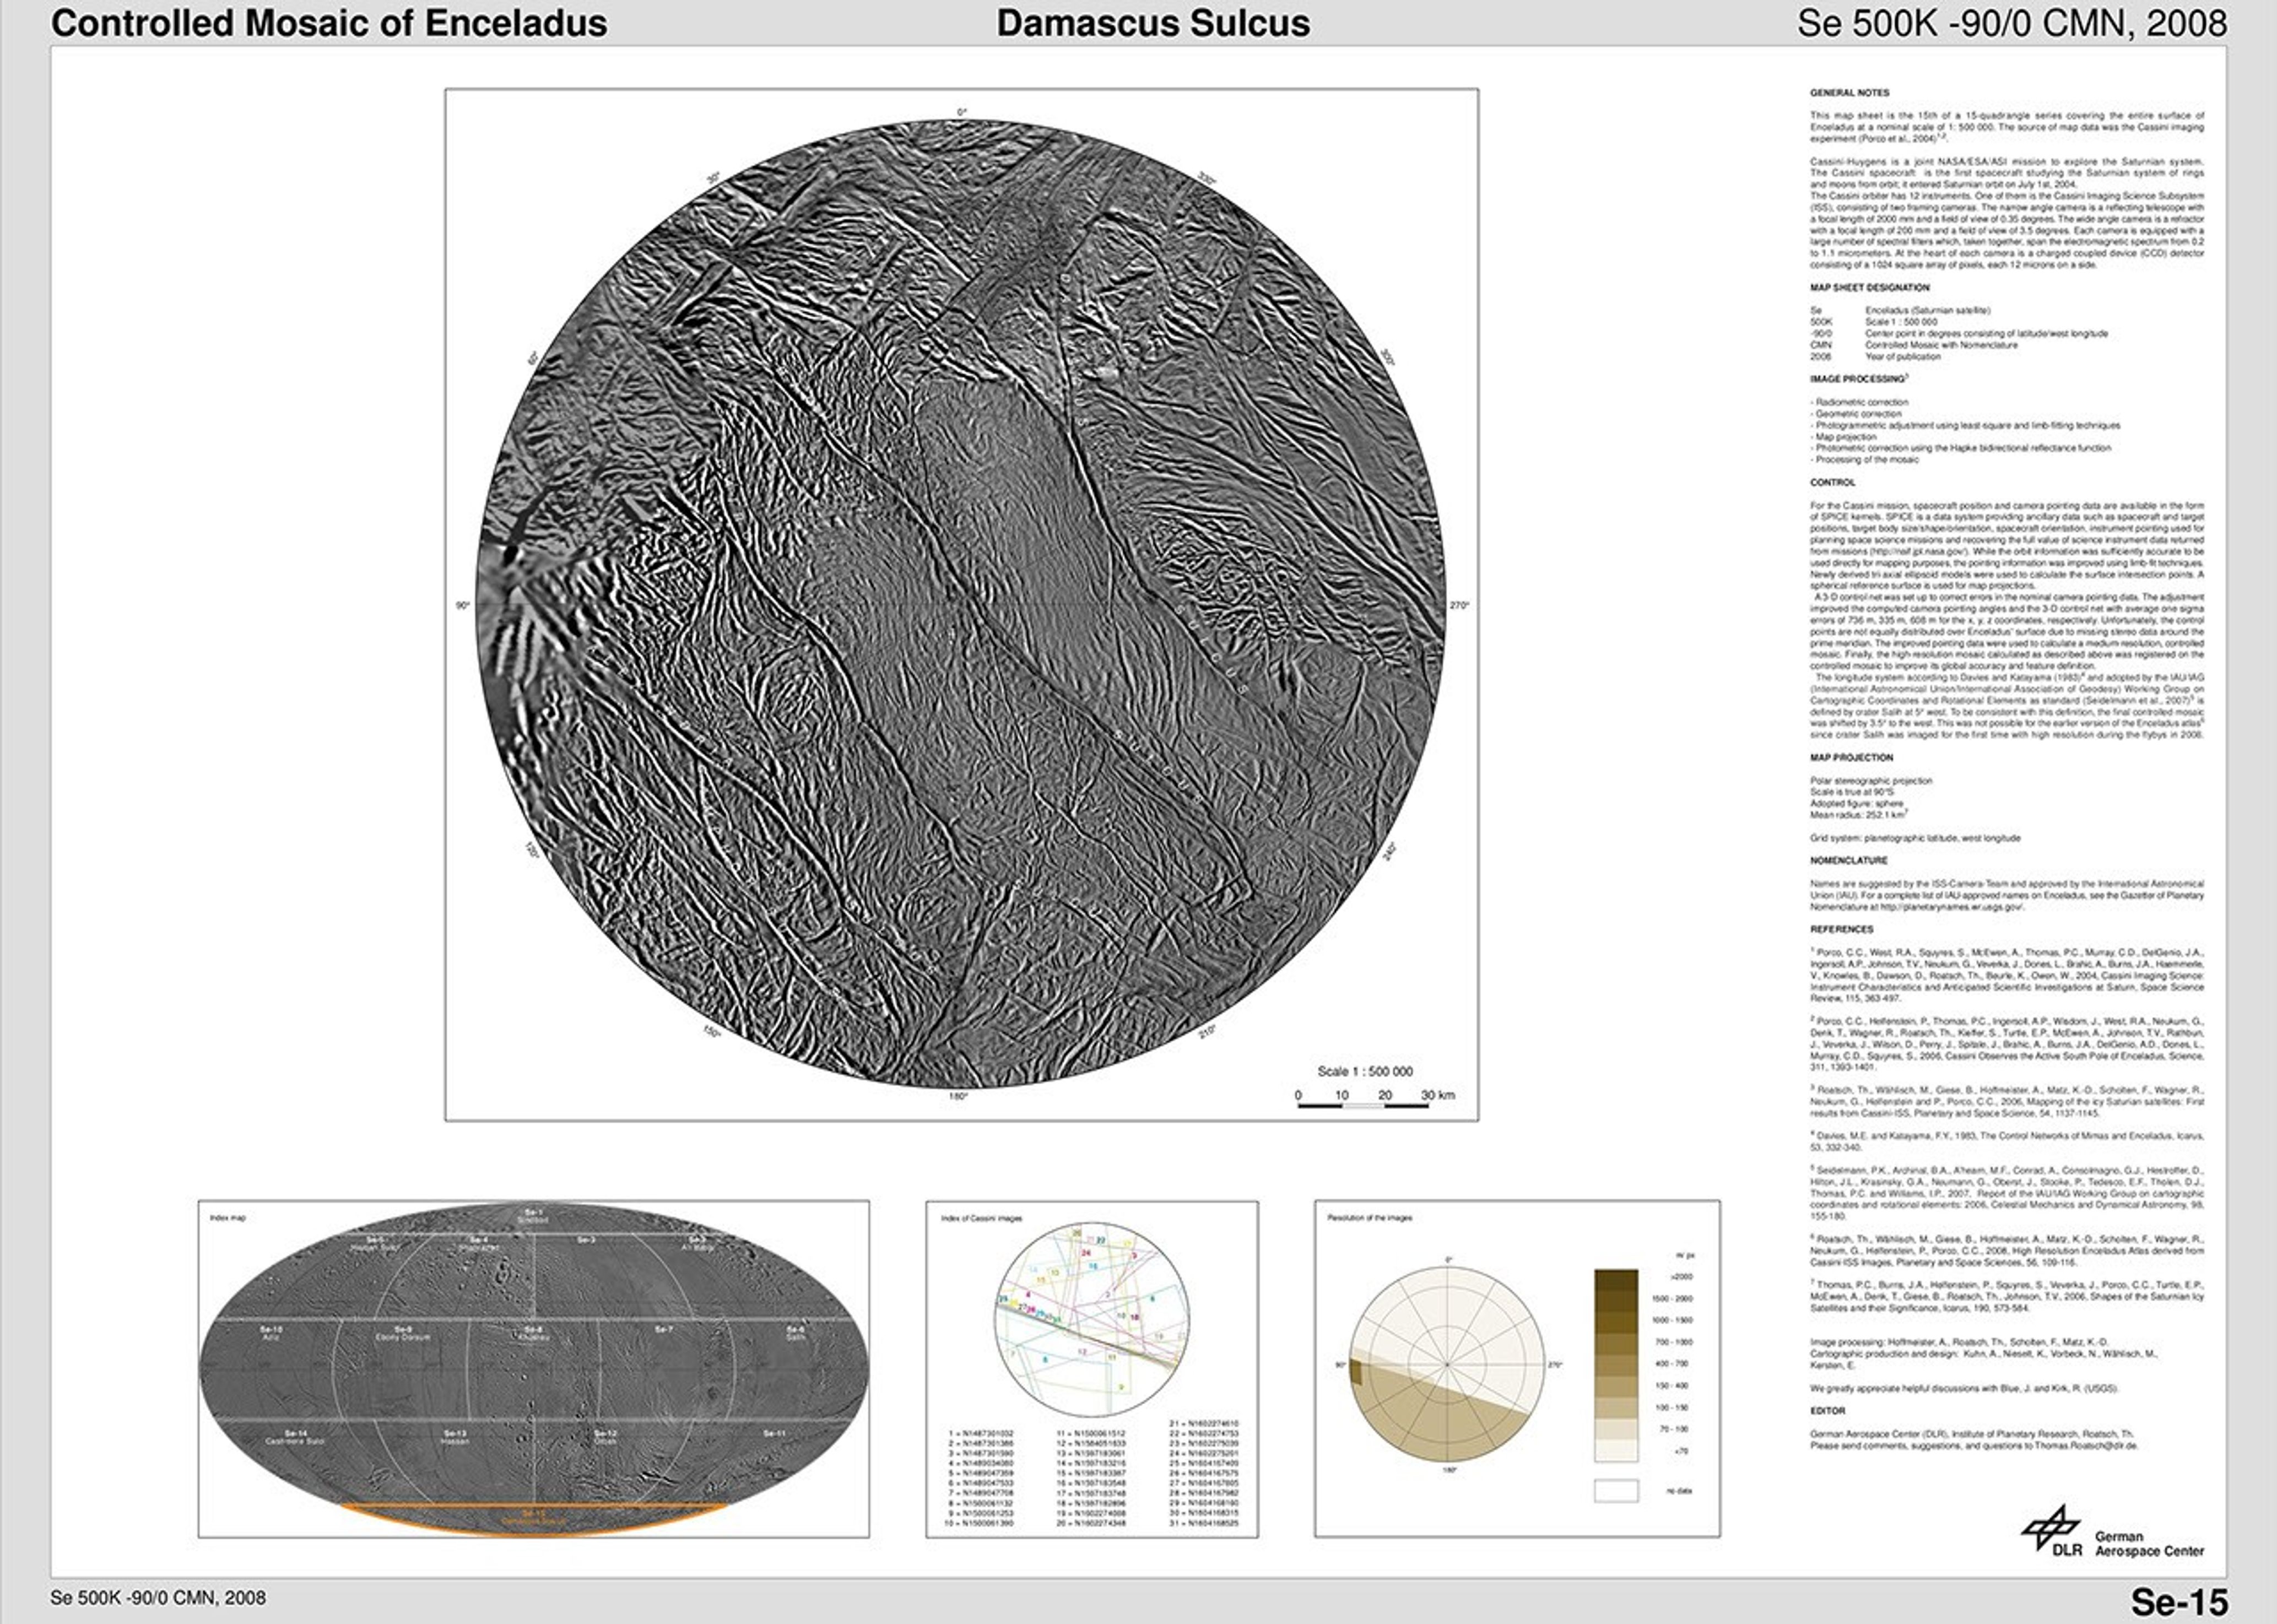Click the 90° longitude label beside main map
Image resolution: width=2277 pixels, height=1624 pixels.
[x=463, y=605]
